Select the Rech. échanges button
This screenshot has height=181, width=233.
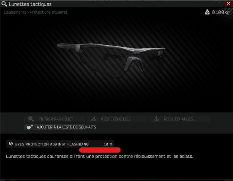(x=179, y=119)
